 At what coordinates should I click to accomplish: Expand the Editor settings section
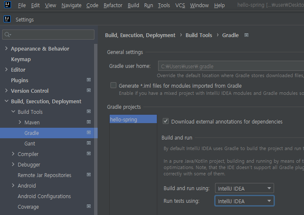[x=6, y=70]
